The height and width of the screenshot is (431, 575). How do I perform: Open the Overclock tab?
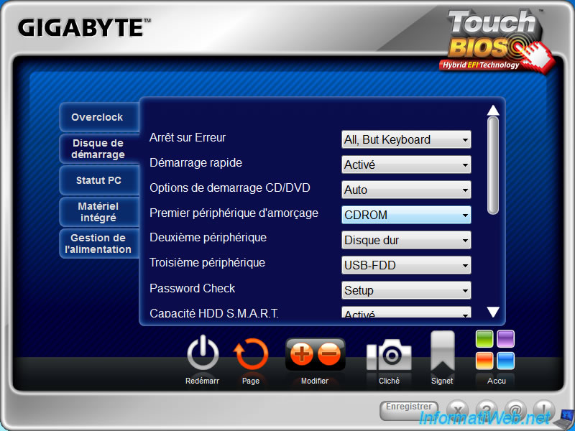[x=99, y=117]
